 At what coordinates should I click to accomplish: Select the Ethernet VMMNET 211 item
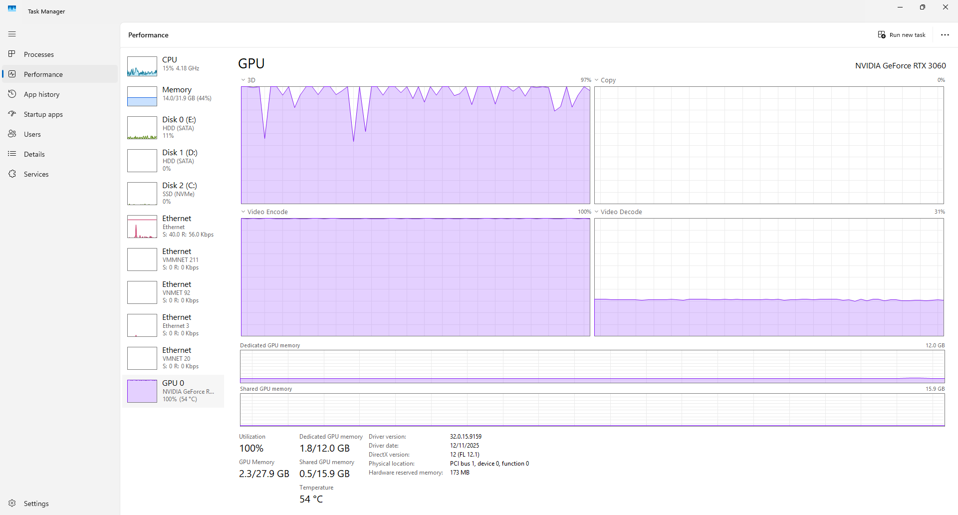pos(173,259)
